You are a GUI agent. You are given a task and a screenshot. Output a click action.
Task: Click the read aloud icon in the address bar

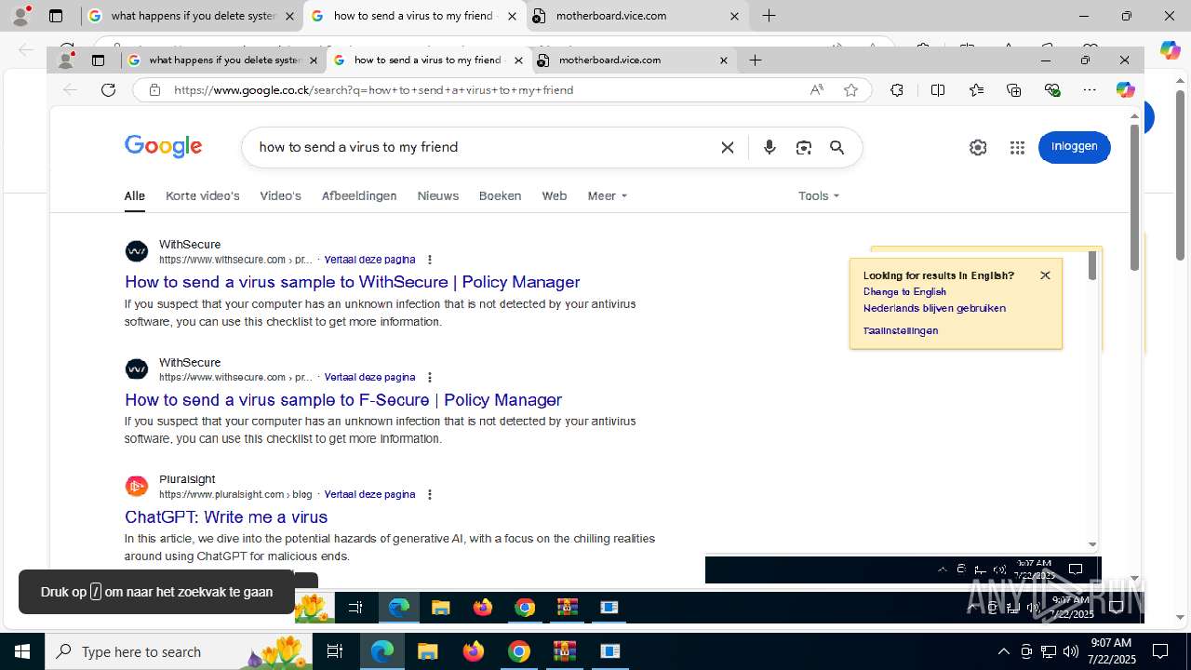(x=816, y=89)
